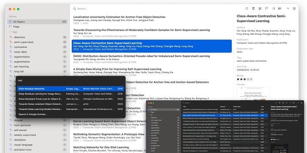Click the popup search field containing resi
Image resolution: width=307 pixels, height=153 pixels.
[x=71, y=81]
